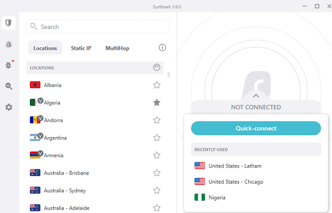Add Albania to favorites with the star
Viewport: 332px width, 213px height.
tap(157, 85)
